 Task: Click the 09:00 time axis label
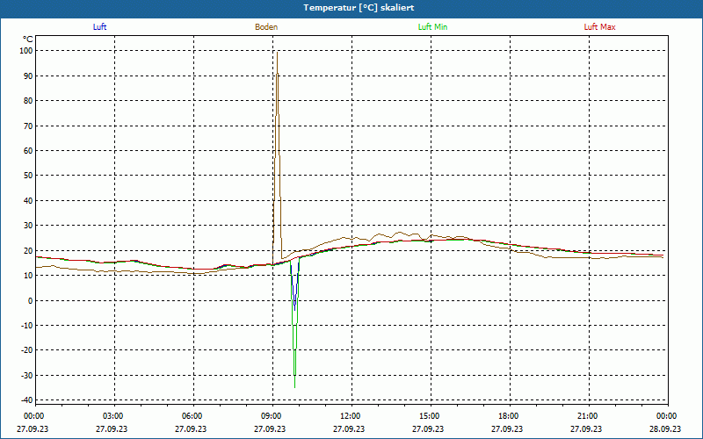tap(272, 416)
